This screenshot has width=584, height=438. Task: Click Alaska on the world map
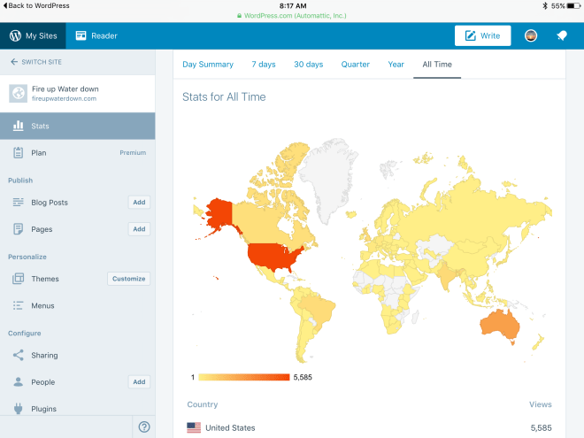point(219,213)
